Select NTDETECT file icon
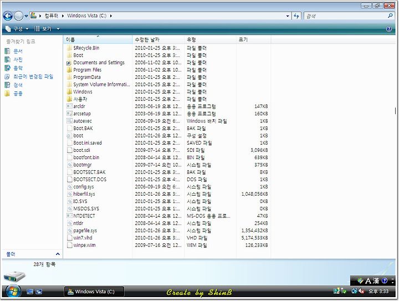 click(69, 216)
